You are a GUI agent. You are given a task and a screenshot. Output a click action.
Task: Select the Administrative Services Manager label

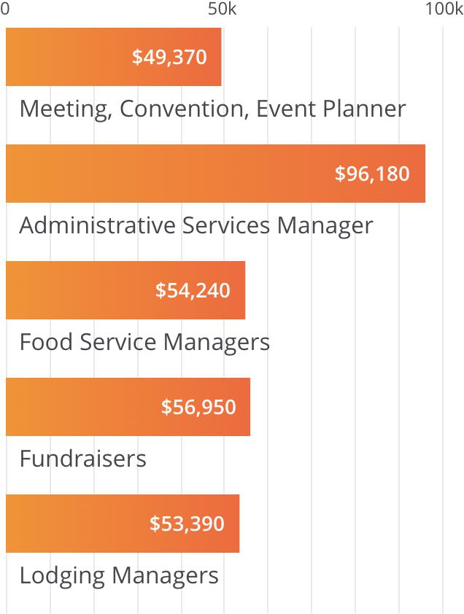coord(196,225)
